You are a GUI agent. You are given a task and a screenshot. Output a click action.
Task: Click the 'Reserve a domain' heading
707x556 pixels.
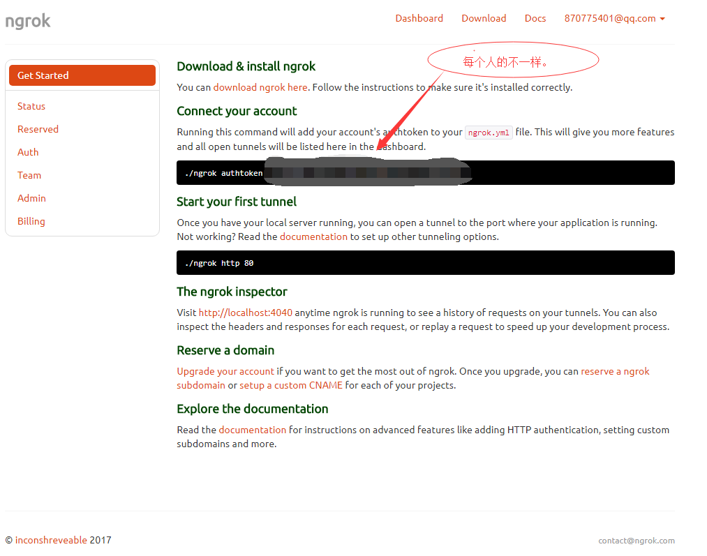(225, 350)
